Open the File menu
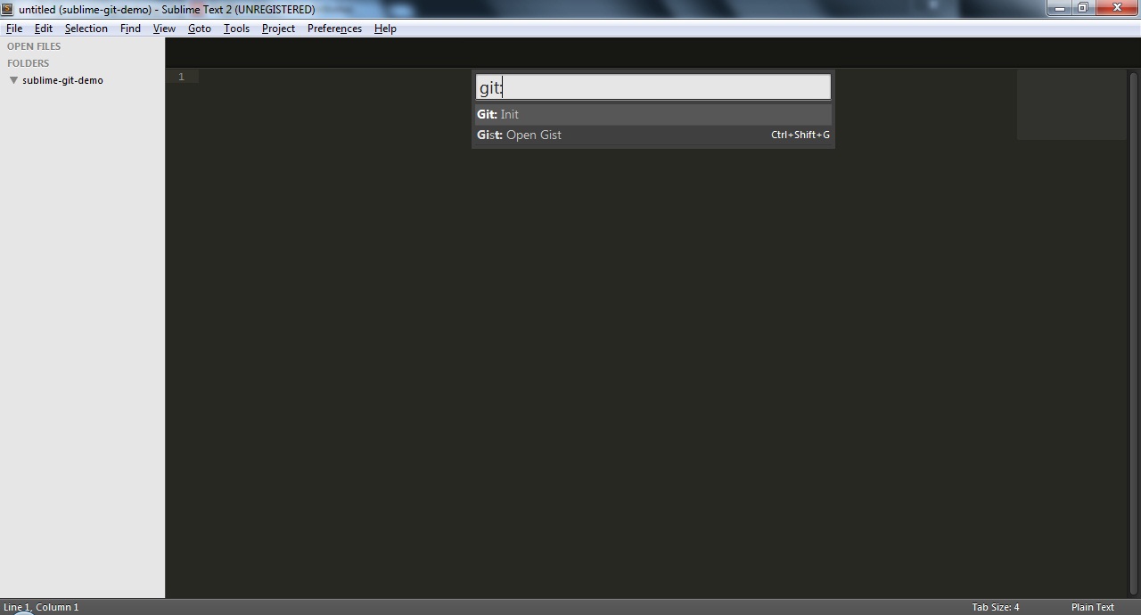Screen dimensions: 1141x615 [13, 28]
